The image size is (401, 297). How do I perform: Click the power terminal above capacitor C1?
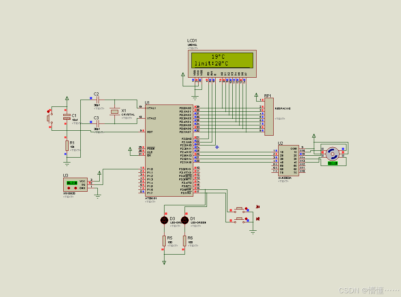pyautogui.click(x=67, y=98)
